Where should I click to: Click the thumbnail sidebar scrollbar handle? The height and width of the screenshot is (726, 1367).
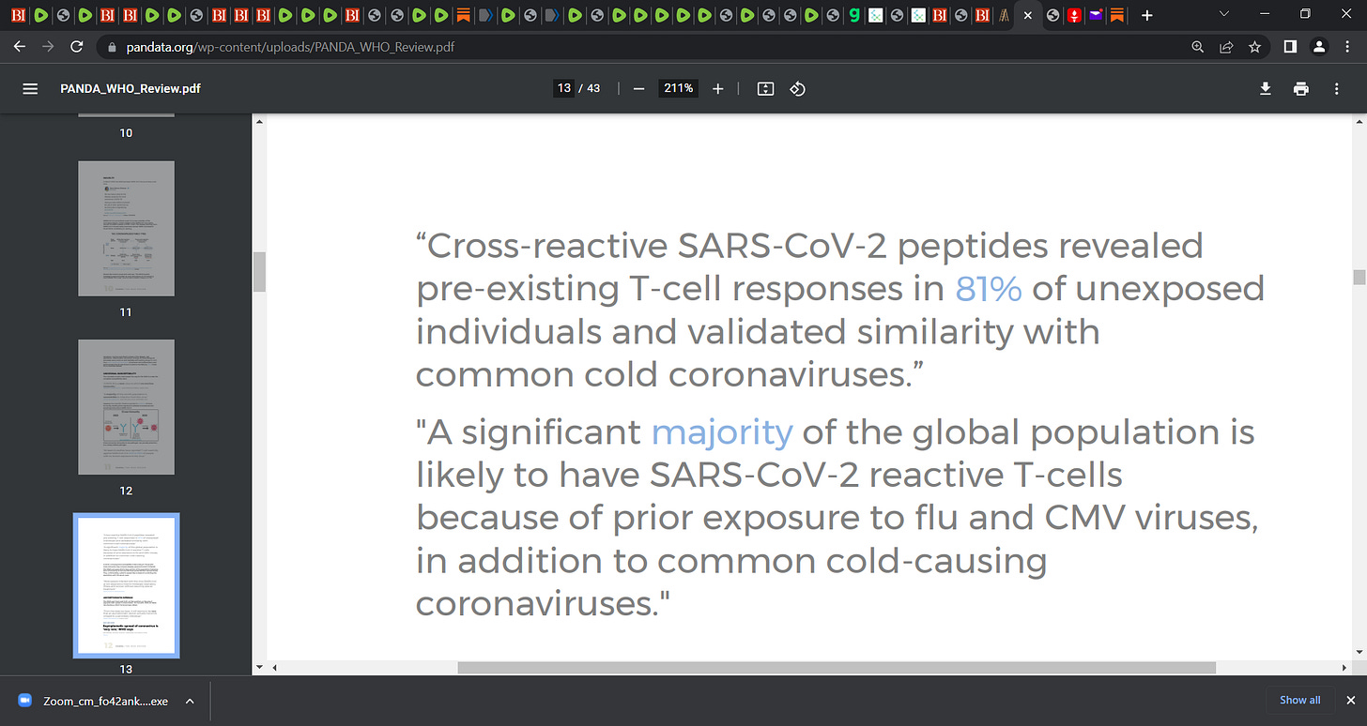259,271
